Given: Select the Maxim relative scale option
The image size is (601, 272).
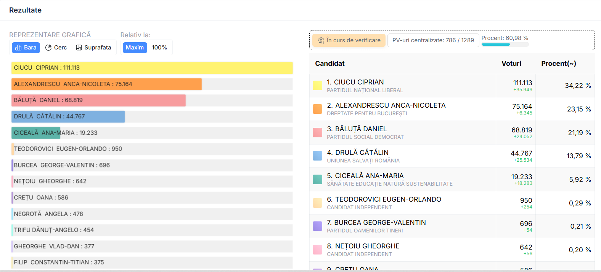Looking at the screenshot, I should tap(135, 48).
